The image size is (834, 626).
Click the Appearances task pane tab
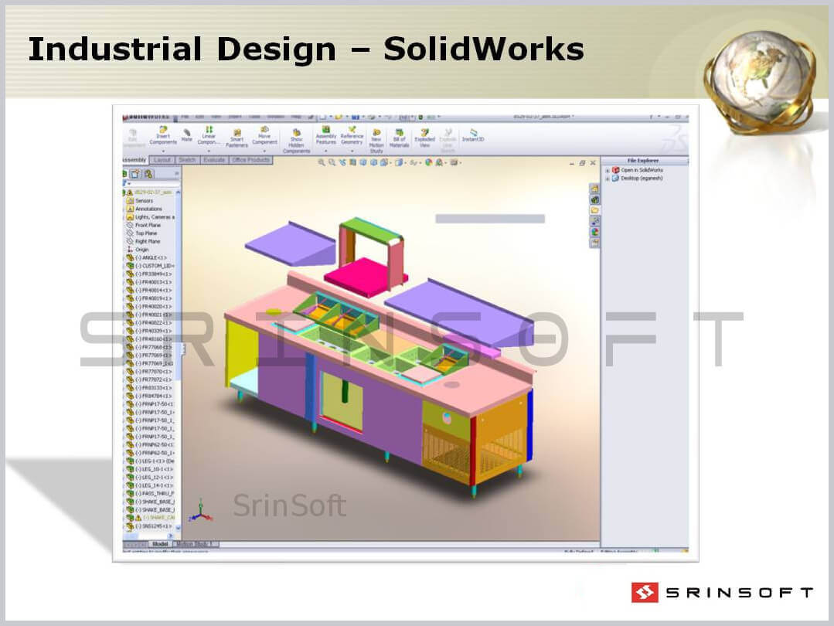(x=594, y=232)
